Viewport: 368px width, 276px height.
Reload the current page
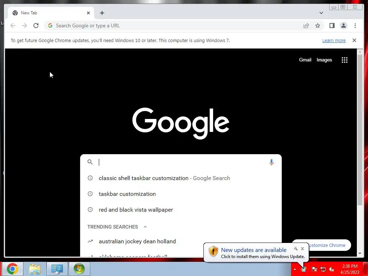[36, 26]
